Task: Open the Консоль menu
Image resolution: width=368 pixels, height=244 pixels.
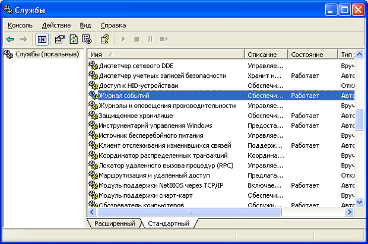Action: pos(20,26)
